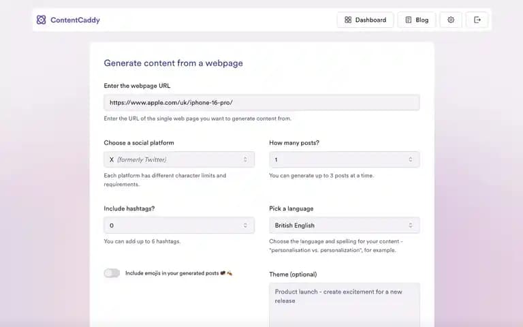
Task: Focus the Theme (optional) text area
Action: [344, 305]
